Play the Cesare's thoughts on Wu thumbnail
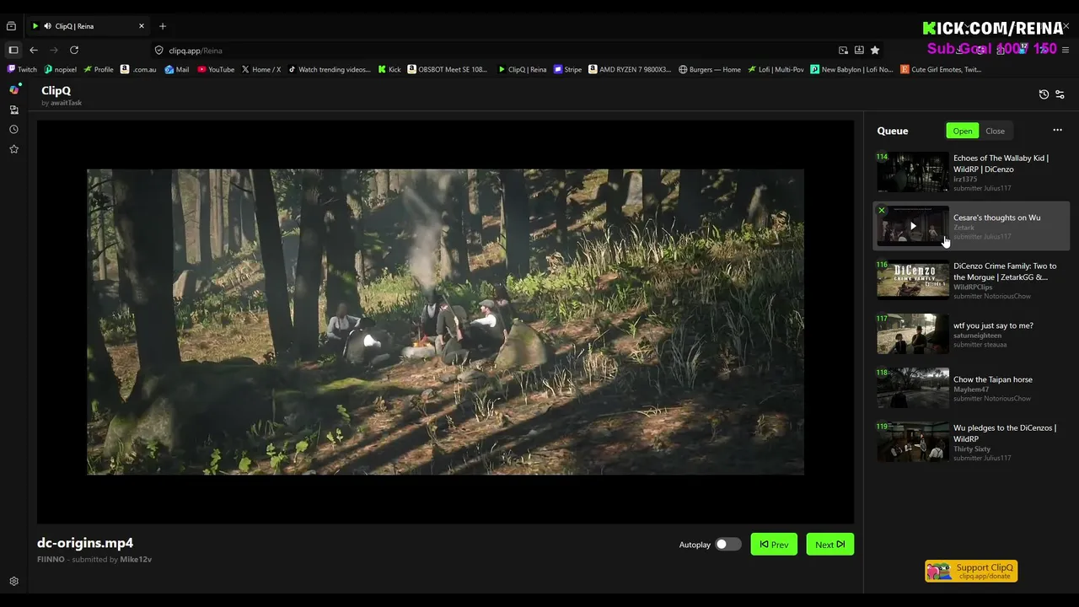Screen dimensions: 1079x607 (913, 226)
